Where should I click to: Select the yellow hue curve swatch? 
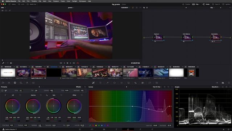[96, 126]
